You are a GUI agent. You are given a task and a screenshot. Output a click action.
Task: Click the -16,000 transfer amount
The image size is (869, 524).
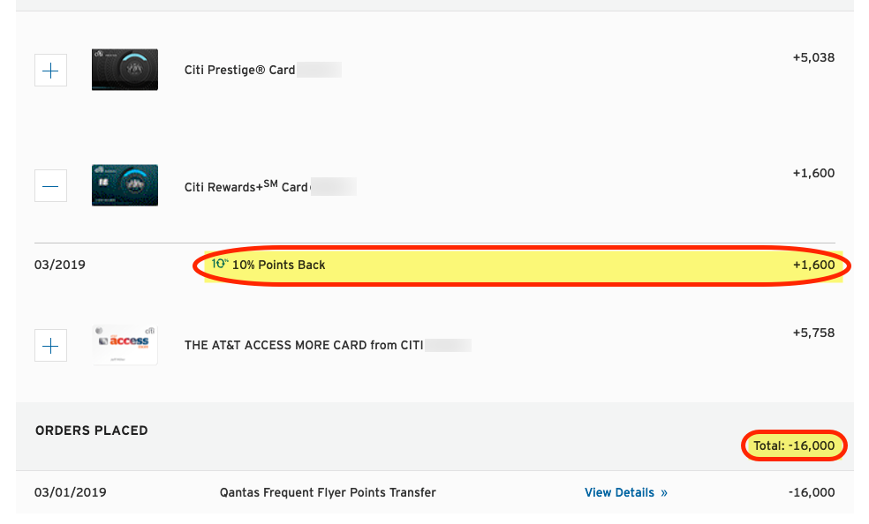(812, 492)
